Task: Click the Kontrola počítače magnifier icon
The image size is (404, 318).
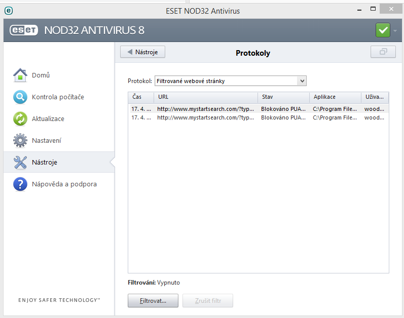Action: coord(20,97)
